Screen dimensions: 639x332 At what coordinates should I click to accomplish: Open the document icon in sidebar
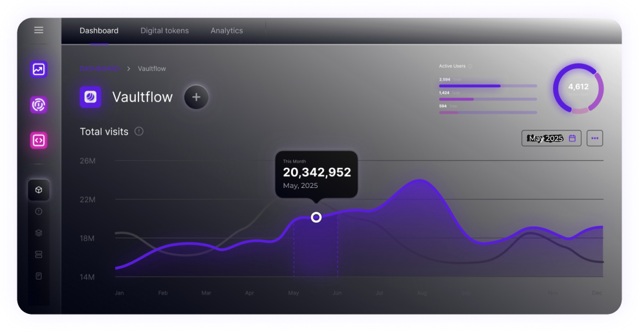tap(39, 276)
